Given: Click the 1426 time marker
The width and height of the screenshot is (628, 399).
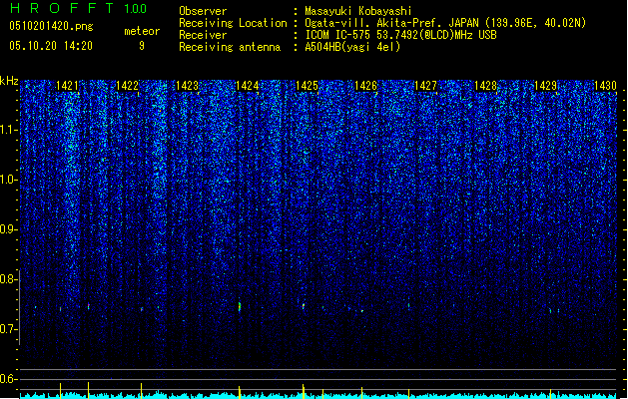Looking at the screenshot, I should click(x=366, y=86).
